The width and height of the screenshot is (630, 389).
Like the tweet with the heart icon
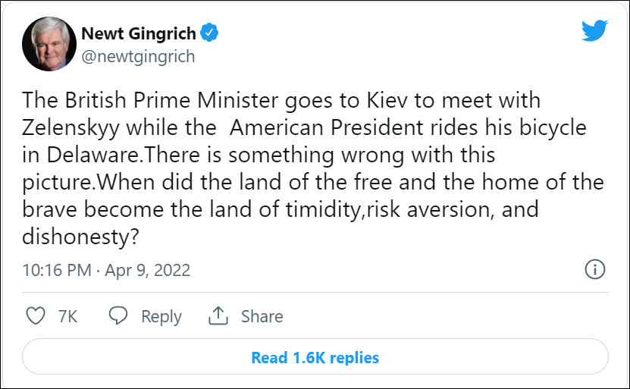coord(36,315)
